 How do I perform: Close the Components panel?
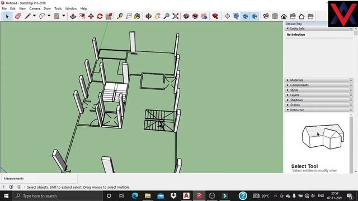pyautogui.click(x=351, y=85)
